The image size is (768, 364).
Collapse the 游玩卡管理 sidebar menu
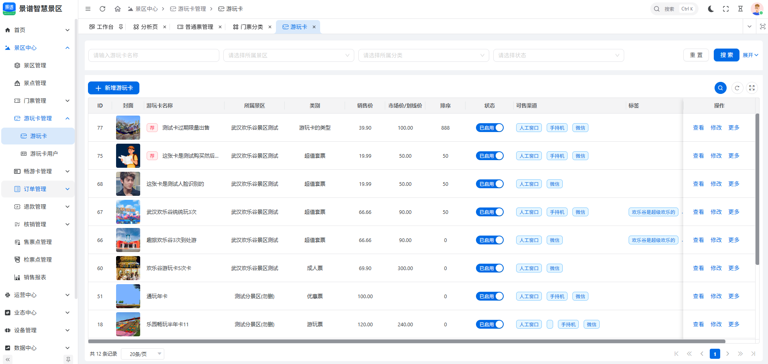tap(38, 118)
